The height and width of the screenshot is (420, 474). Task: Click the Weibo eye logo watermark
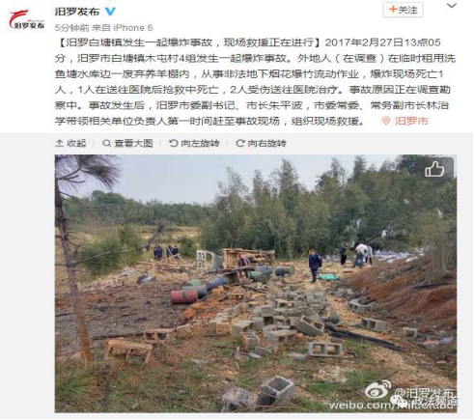click(x=377, y=389)
